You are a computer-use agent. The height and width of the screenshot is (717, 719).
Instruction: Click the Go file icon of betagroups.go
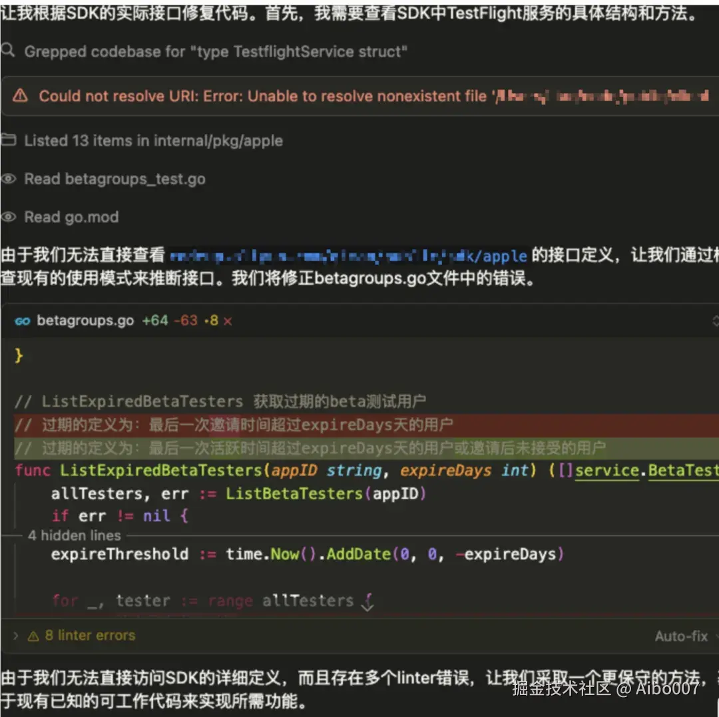pyautogui.click(x=23, y=321)
